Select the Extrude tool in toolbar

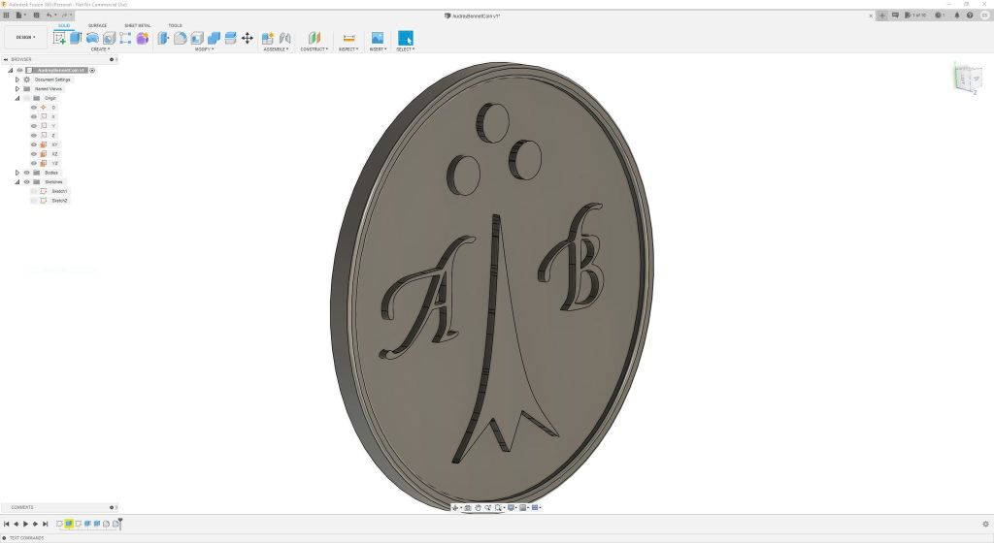(x=76, y=38)
